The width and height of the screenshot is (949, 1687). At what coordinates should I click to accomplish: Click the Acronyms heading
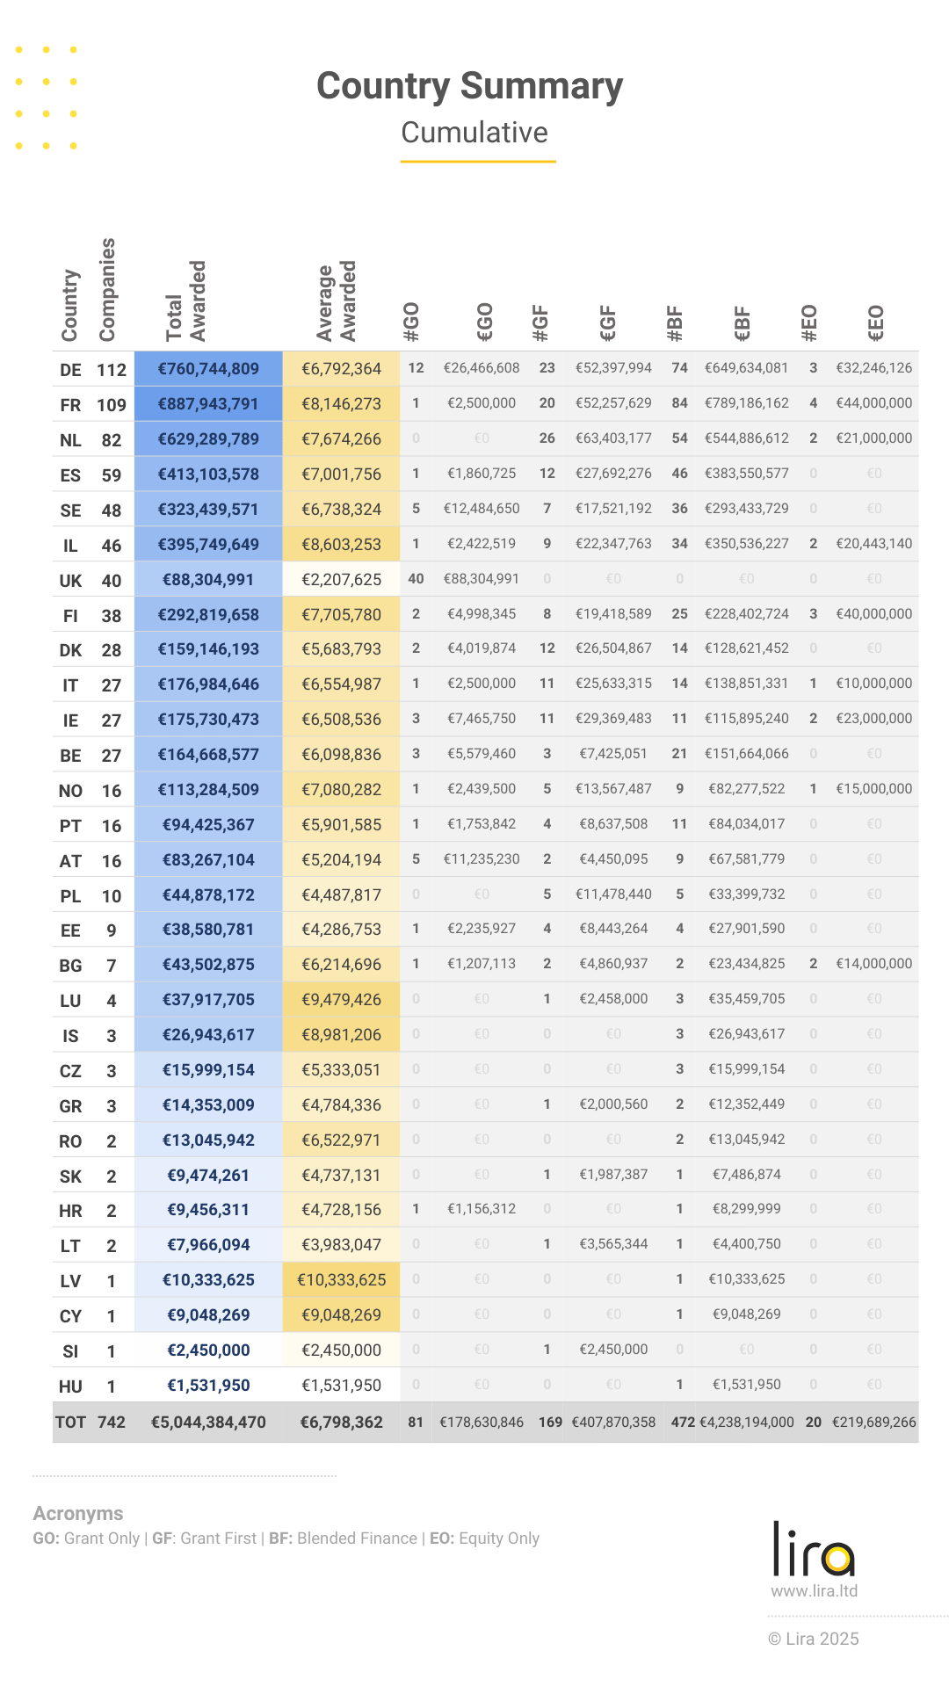click(78, 1513)
